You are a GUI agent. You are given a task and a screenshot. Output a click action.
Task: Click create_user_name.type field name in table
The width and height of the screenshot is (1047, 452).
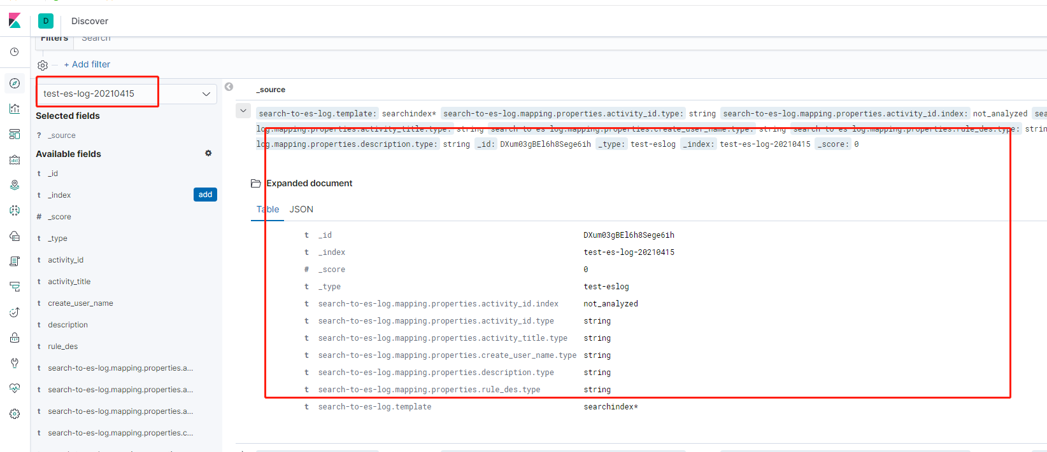447,355
